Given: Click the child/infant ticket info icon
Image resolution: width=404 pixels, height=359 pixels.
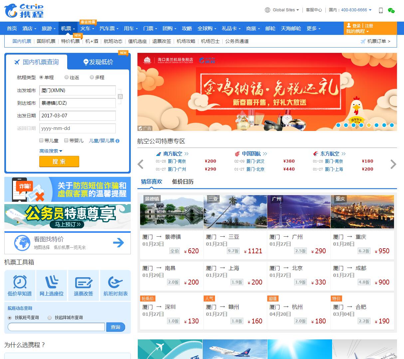Looking at the screenshot, I should 117,141.
